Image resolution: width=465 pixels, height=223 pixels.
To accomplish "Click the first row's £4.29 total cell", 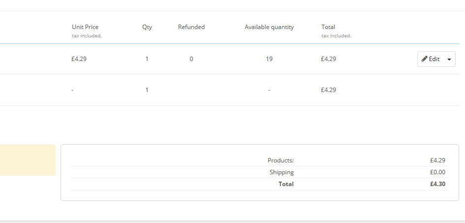I will coord(329,59).
